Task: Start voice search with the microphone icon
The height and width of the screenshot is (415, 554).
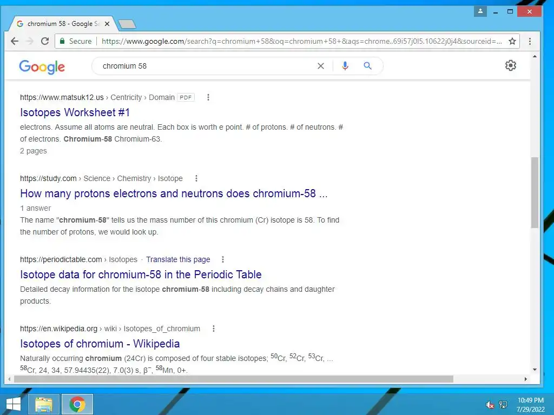Action: point(345,66)
